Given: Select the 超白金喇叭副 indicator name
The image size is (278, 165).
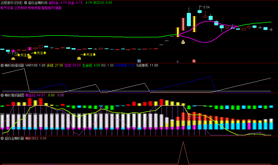Looking at the screenshot, I should pos(14,138).
